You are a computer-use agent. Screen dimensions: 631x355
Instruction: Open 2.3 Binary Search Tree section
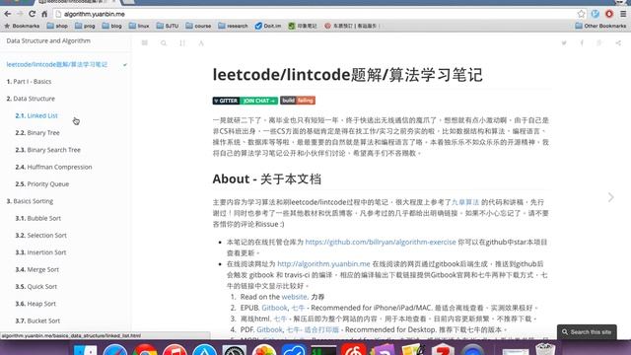point(48,150)
